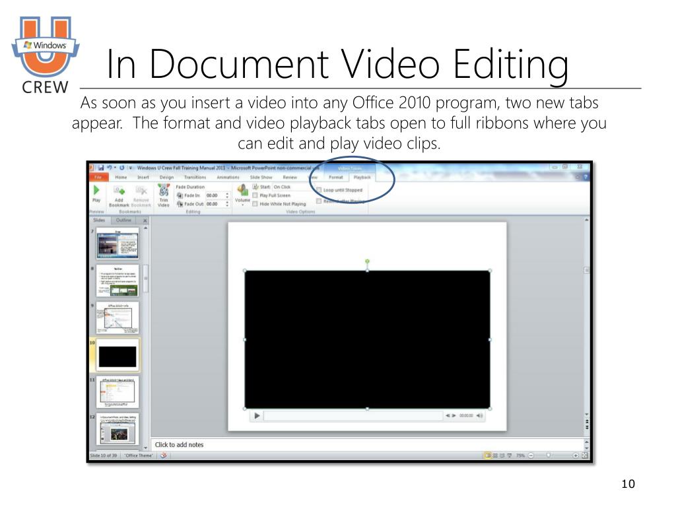Click the Play preview button in ribbon
Screen dimensions: 676x507
click(x=96, y=193)
